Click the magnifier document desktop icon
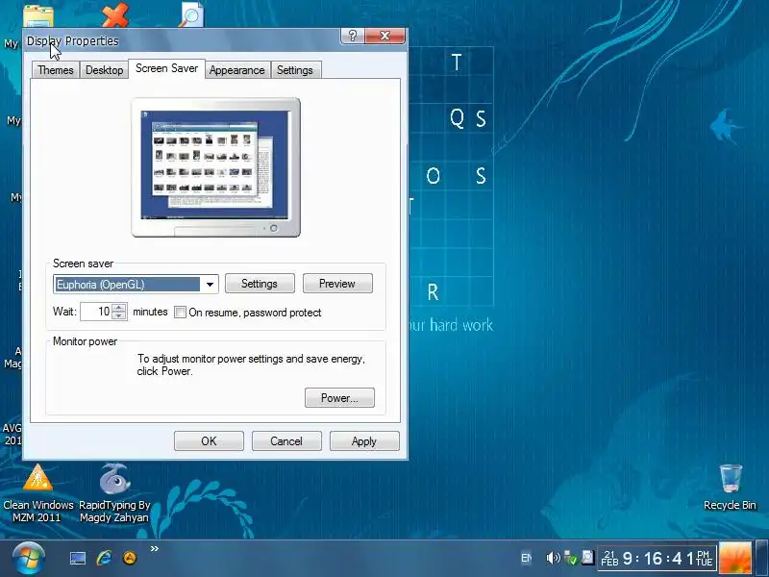This screenshot has height=577, width=769. 191,14
